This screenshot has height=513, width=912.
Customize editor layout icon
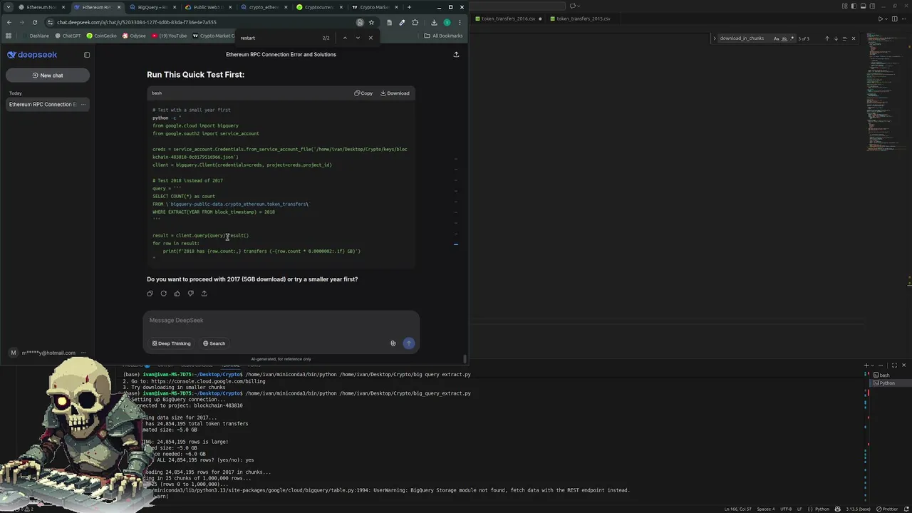844,6
